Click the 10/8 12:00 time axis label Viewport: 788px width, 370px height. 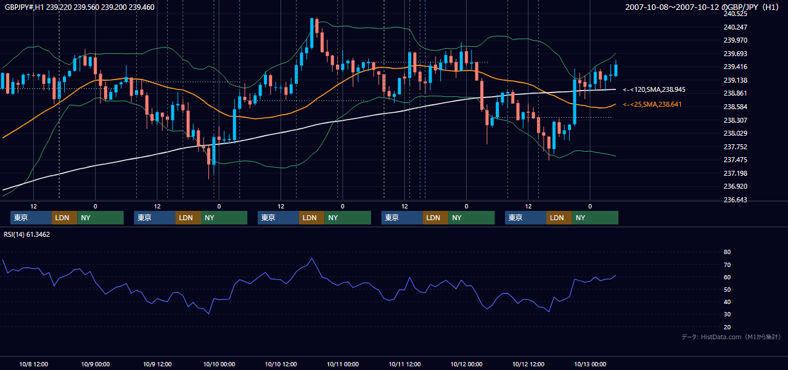[34, 364]
